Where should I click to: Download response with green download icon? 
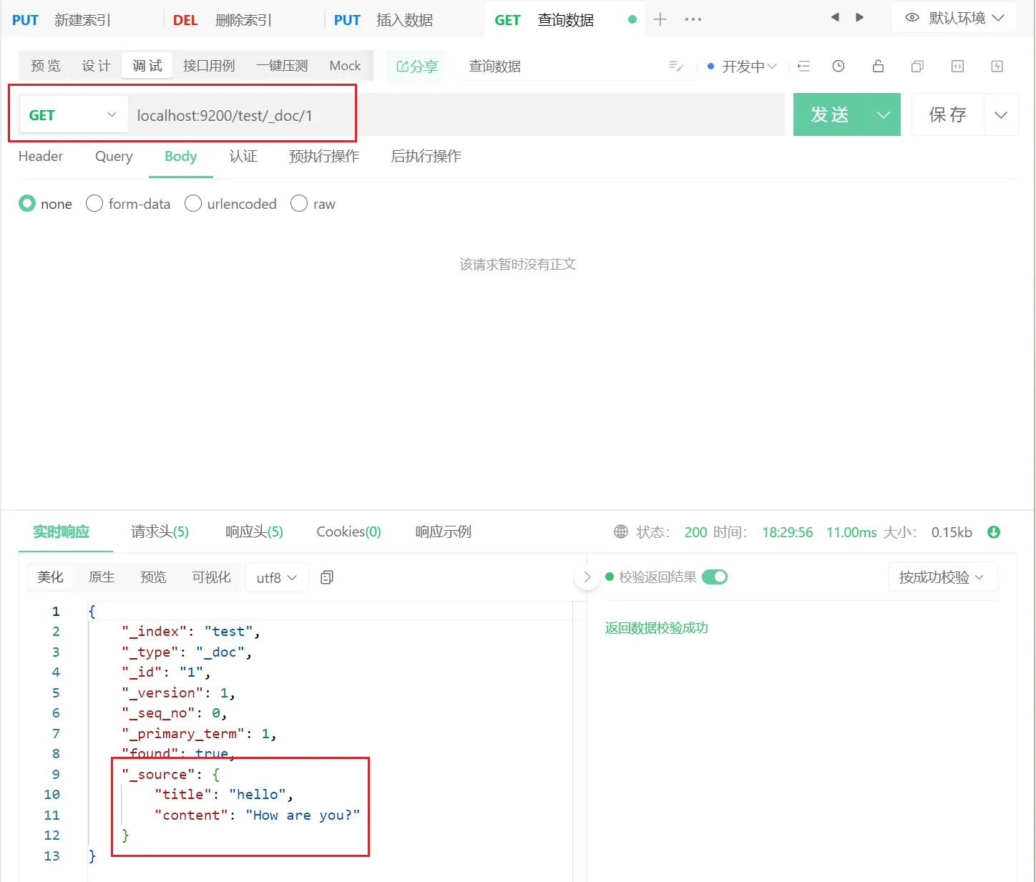click(994, 531)
